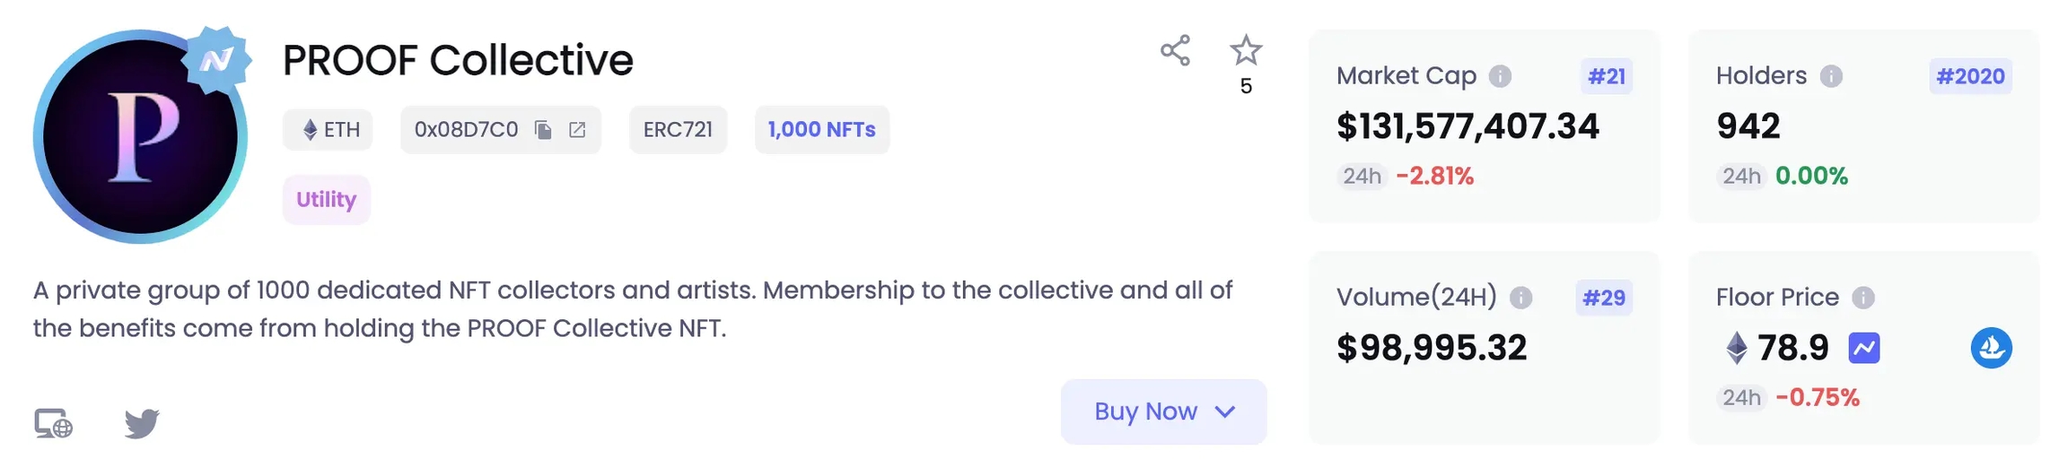The width and height of the screenshot is (2068, 476).
Task: Show Volume(24H) info tooltip
Action: point(1520,298)
